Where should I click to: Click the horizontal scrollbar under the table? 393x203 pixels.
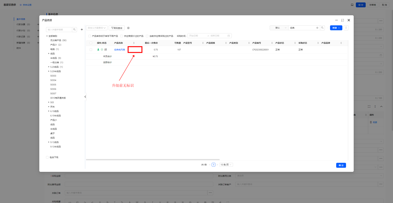153,160
